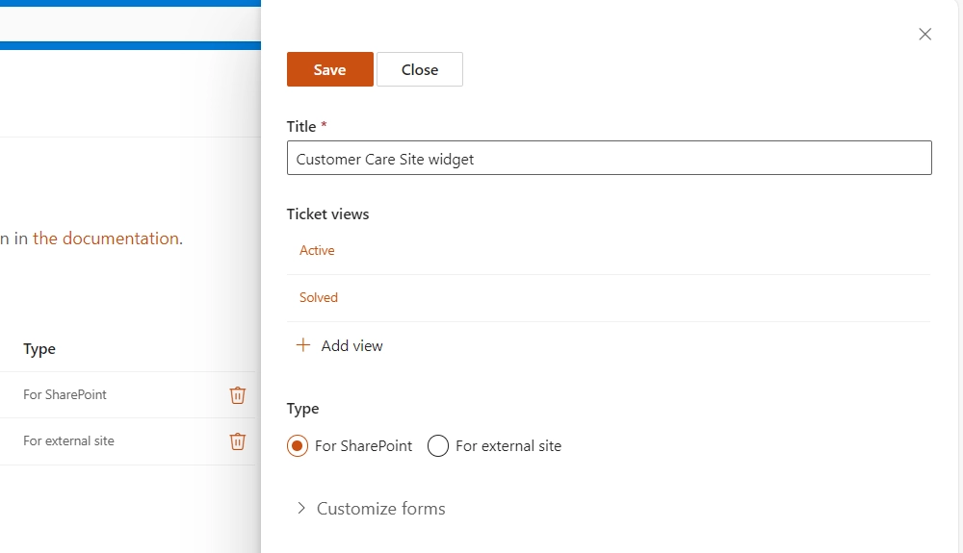Focus the Title input field

(610, 158)
